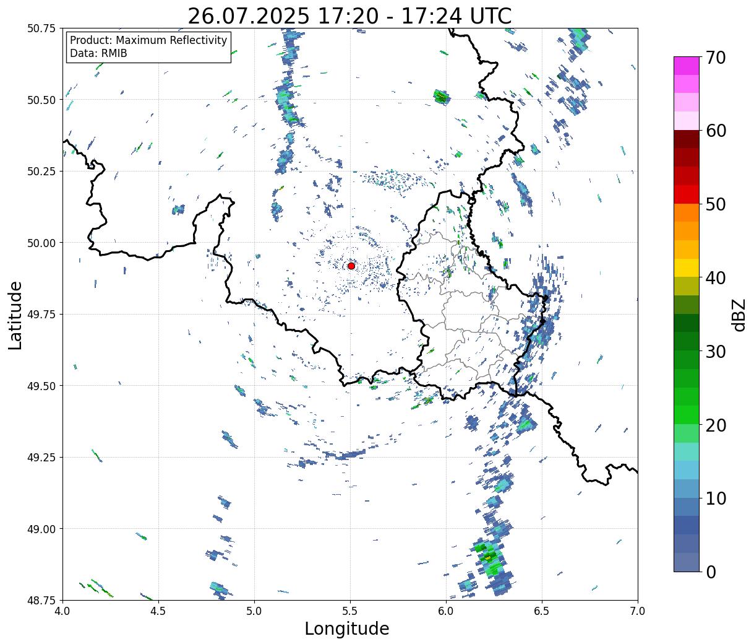754x644 pixels.
Task: Click the colorbar tick label 30
Action: pyautogui.click(x=716, y=351)
